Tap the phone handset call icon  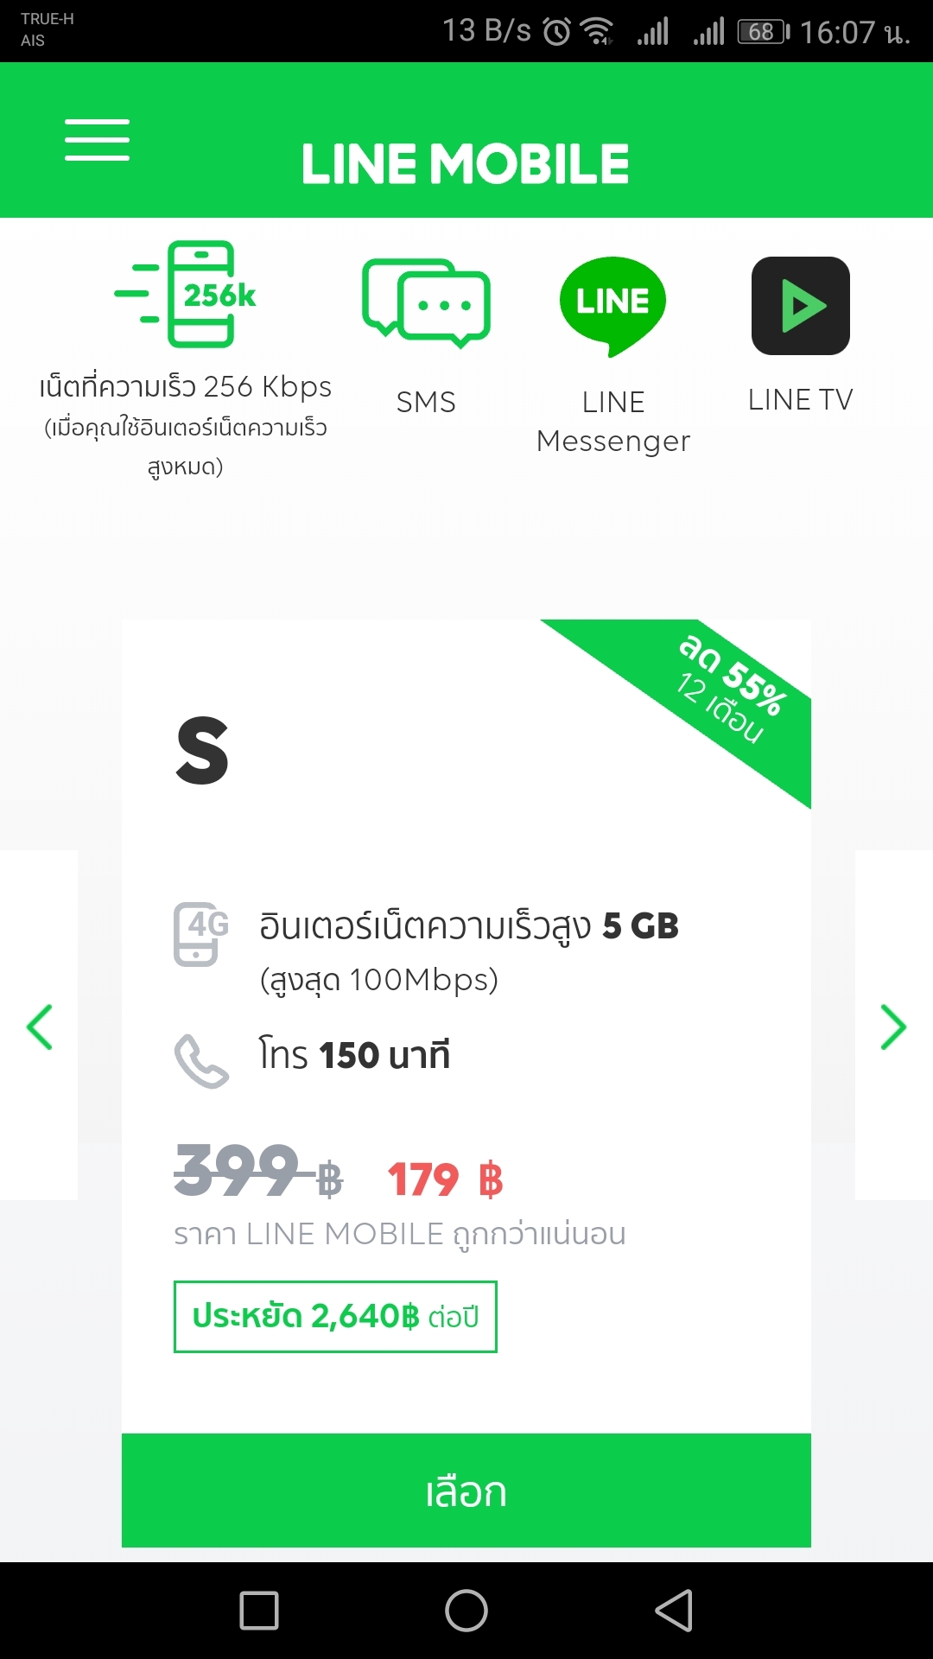pyautogui.click(x=202, y=1061)
